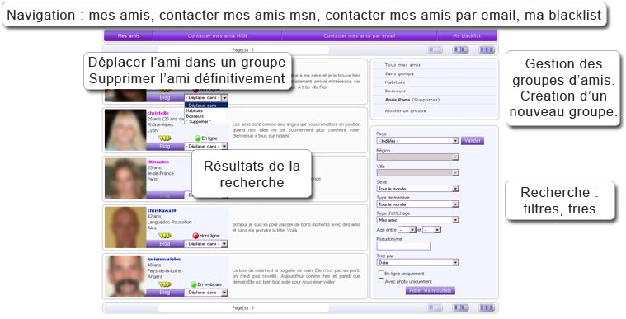Show the Habitués group in sidebar

pyautogui.click(x=395, y=82)
